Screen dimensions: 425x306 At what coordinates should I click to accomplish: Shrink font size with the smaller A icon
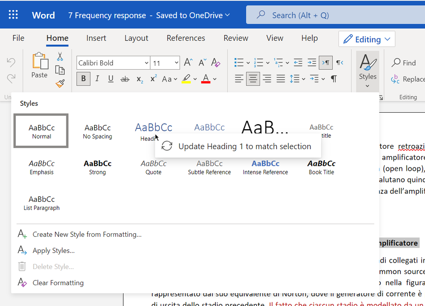[x=202, y=62]
